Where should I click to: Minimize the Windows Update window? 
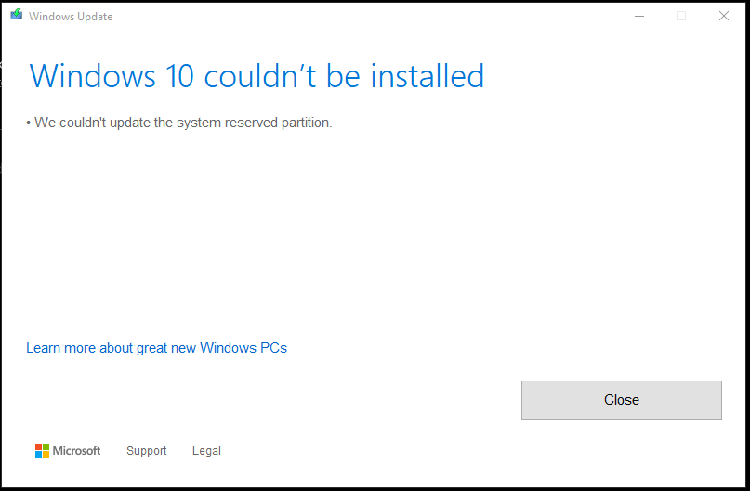coord(638,16)
